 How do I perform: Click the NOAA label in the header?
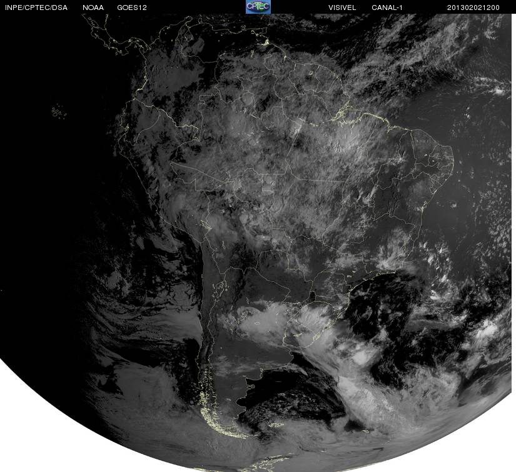point(93,8)
